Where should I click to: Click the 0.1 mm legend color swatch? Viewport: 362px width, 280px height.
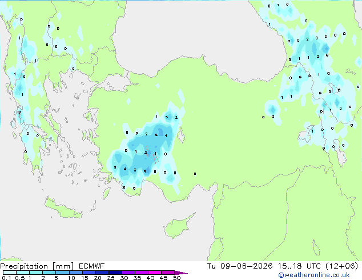[x=10, y=273]
